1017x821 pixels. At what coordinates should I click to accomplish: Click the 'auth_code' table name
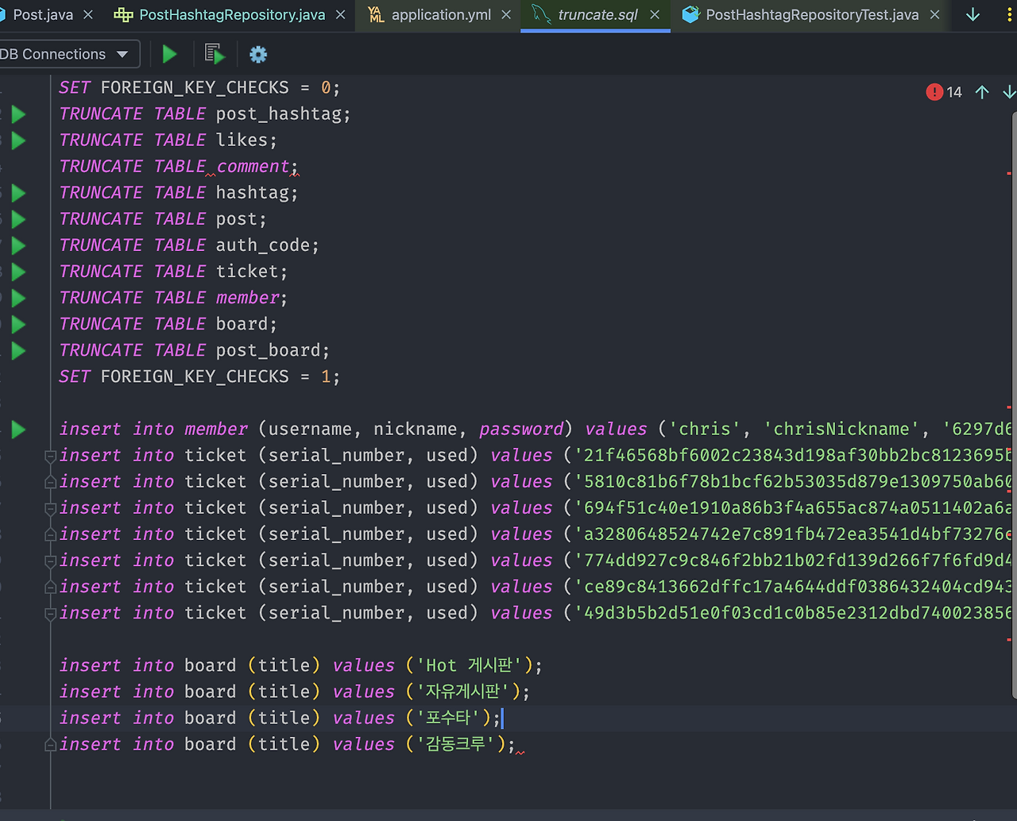tap(263, 245)
